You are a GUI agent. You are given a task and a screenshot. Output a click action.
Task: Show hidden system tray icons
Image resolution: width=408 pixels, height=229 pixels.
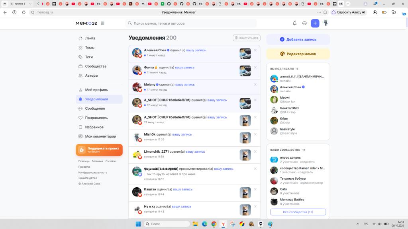[358, 224]
